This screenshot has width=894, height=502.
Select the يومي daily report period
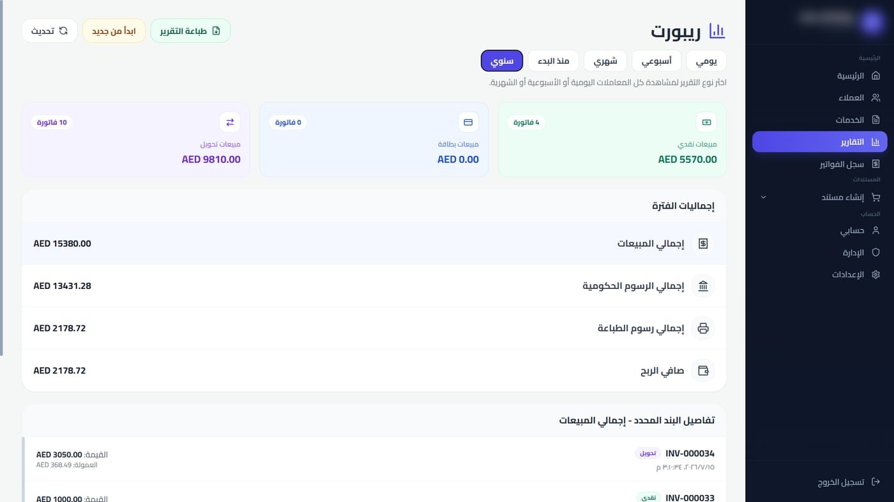pyautogui.click(x=706, y=61)
